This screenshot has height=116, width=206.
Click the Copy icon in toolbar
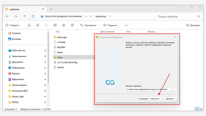point(38,25)
